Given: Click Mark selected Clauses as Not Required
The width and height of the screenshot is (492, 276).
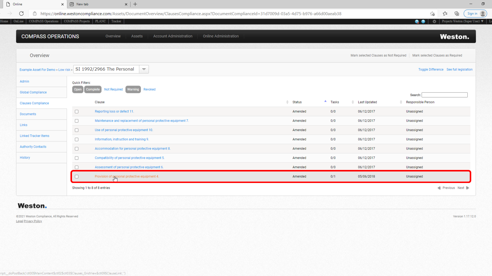Looking at the screenshot, I should (378, 55).
